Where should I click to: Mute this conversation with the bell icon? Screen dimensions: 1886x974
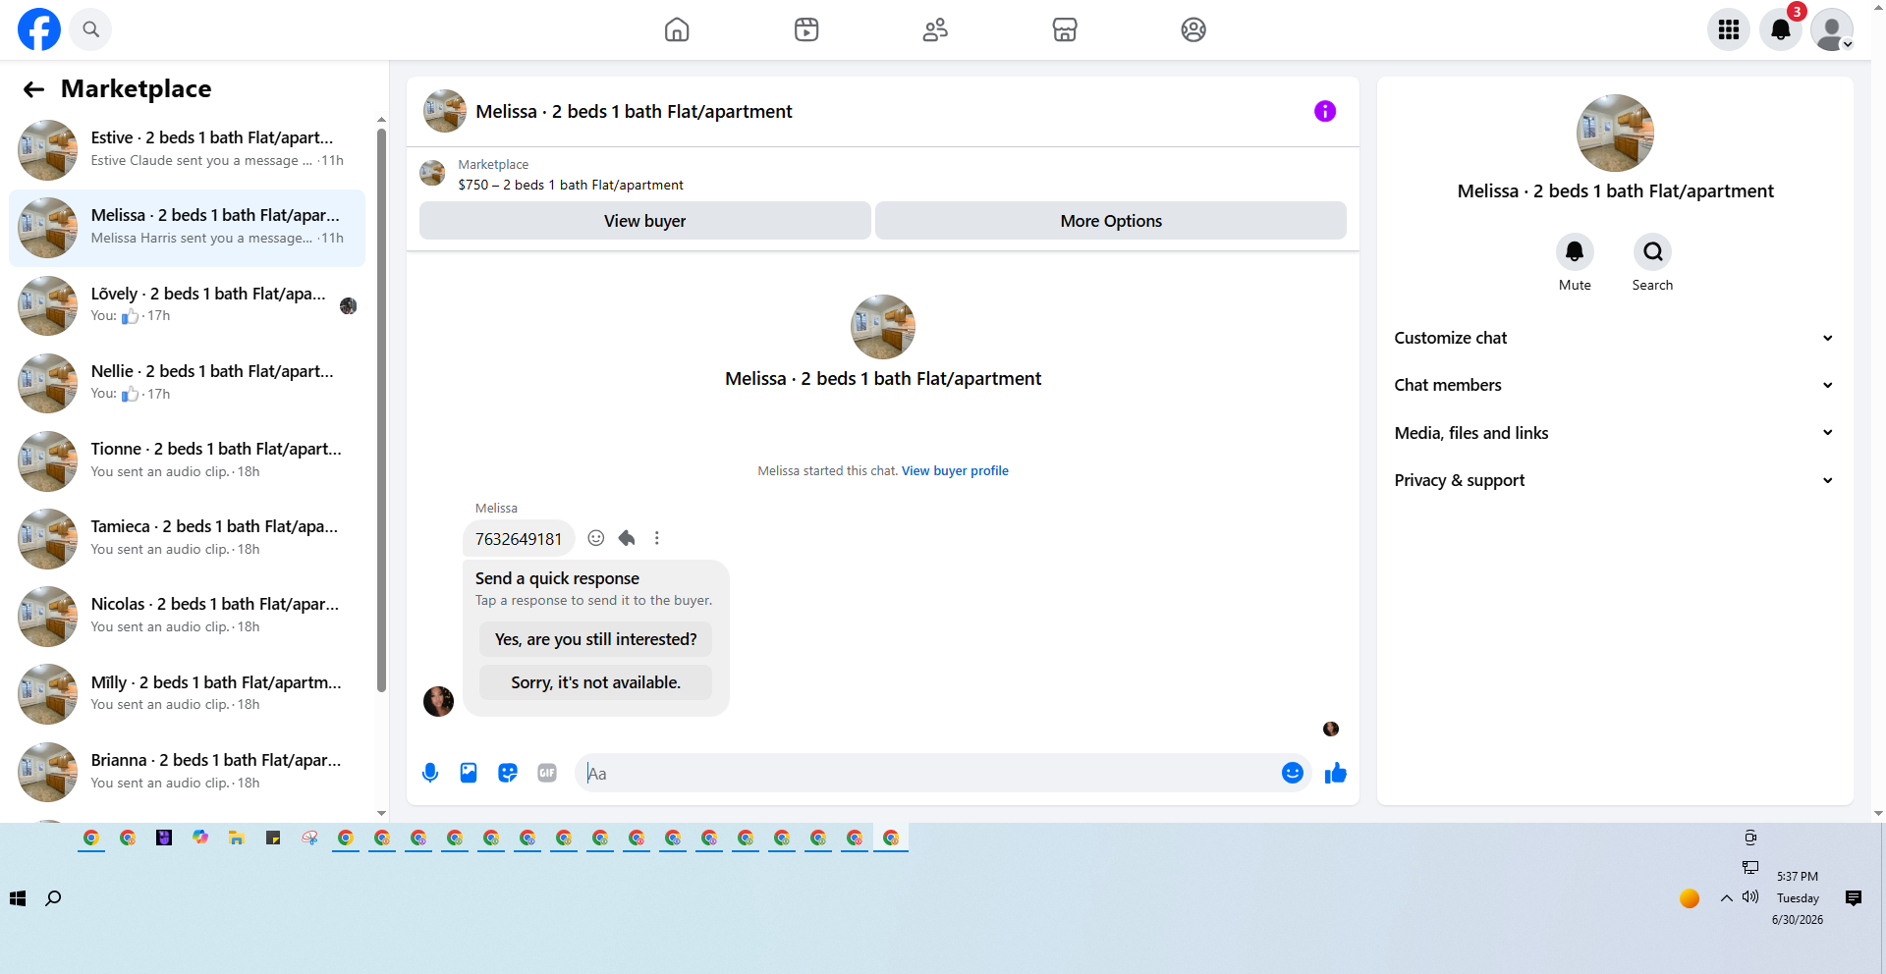1575,252
